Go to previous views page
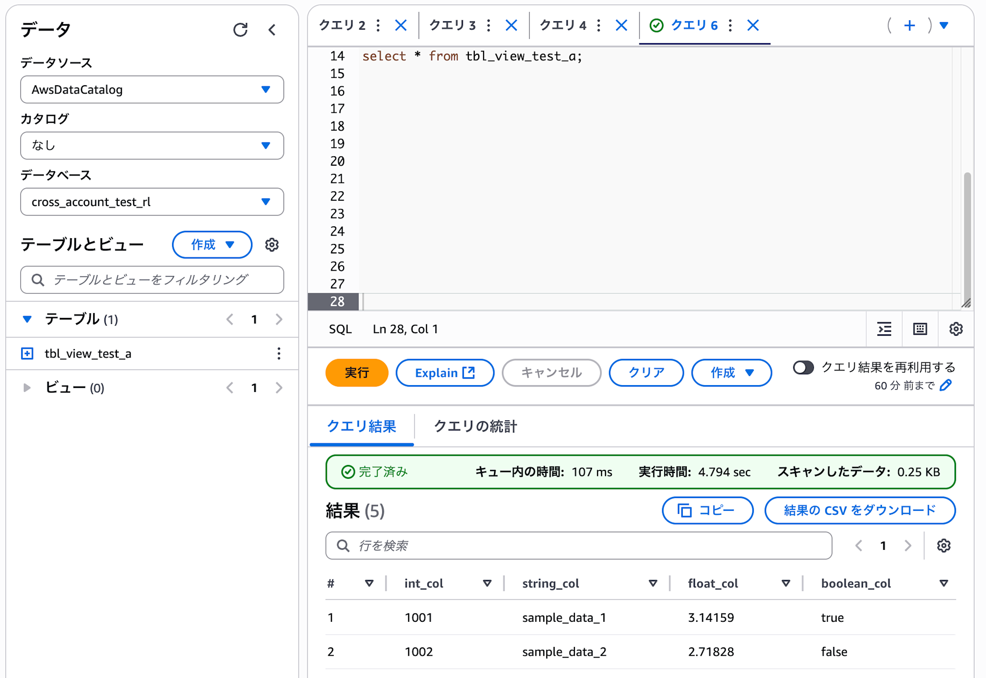Screen dimensions: 986x678 pos(230,388)
